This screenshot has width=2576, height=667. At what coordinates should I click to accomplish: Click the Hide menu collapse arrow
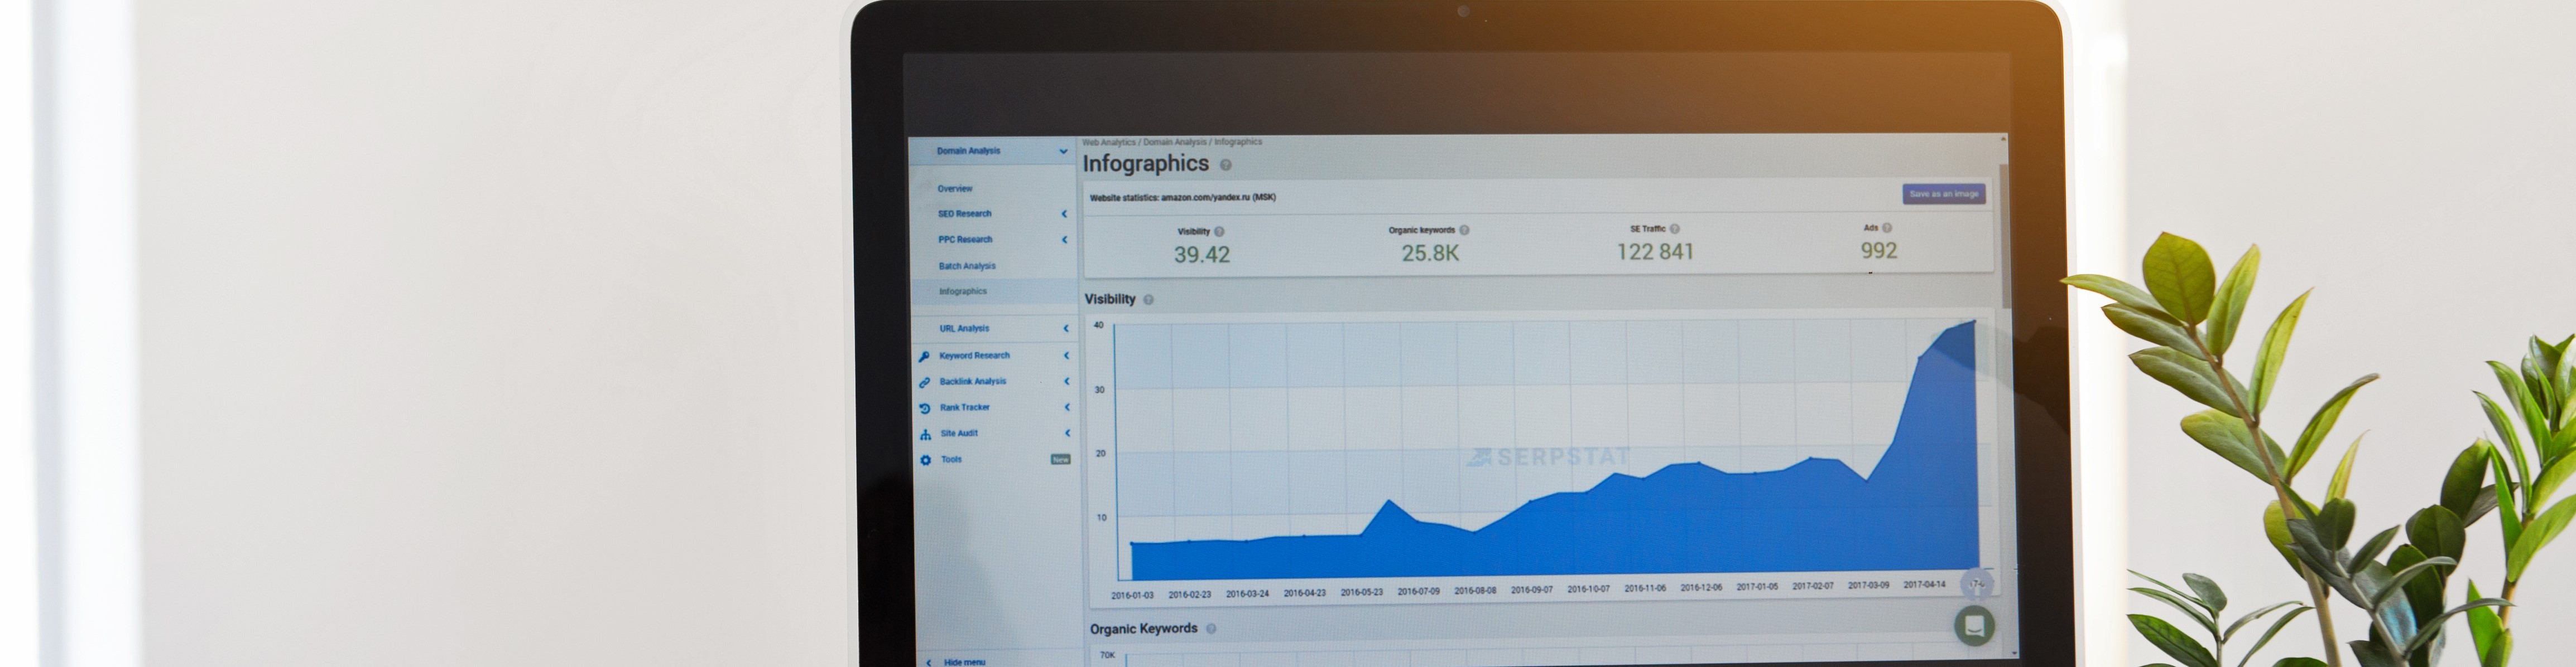click(929, 662)
